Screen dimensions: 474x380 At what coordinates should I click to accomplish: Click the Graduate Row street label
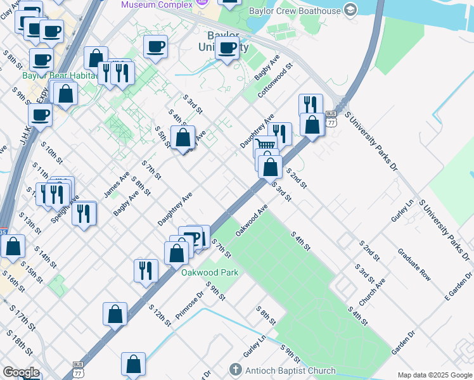(x=414, y=264)
